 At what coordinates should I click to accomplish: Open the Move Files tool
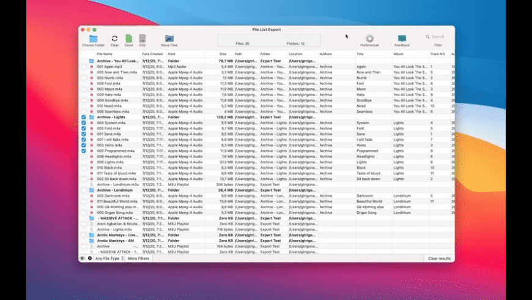point(169,41)
